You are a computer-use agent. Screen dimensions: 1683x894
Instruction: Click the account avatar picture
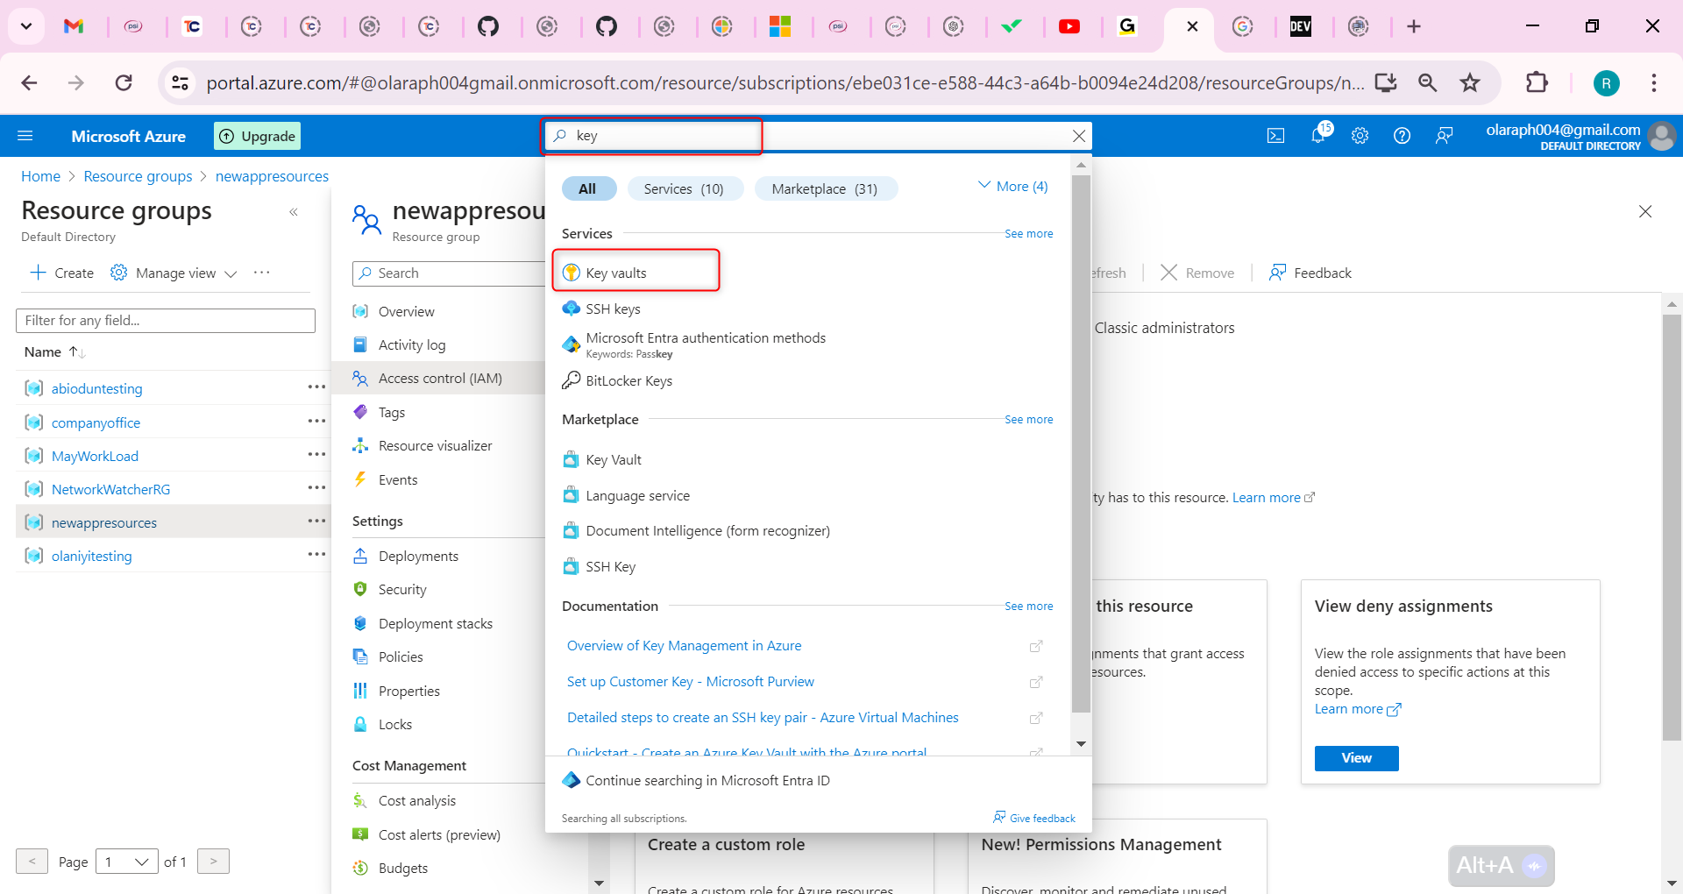pos(1661,136)
